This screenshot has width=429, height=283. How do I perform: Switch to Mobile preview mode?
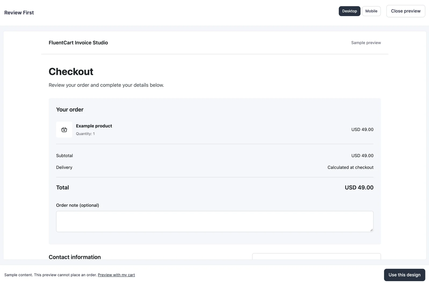click(371, 11)
